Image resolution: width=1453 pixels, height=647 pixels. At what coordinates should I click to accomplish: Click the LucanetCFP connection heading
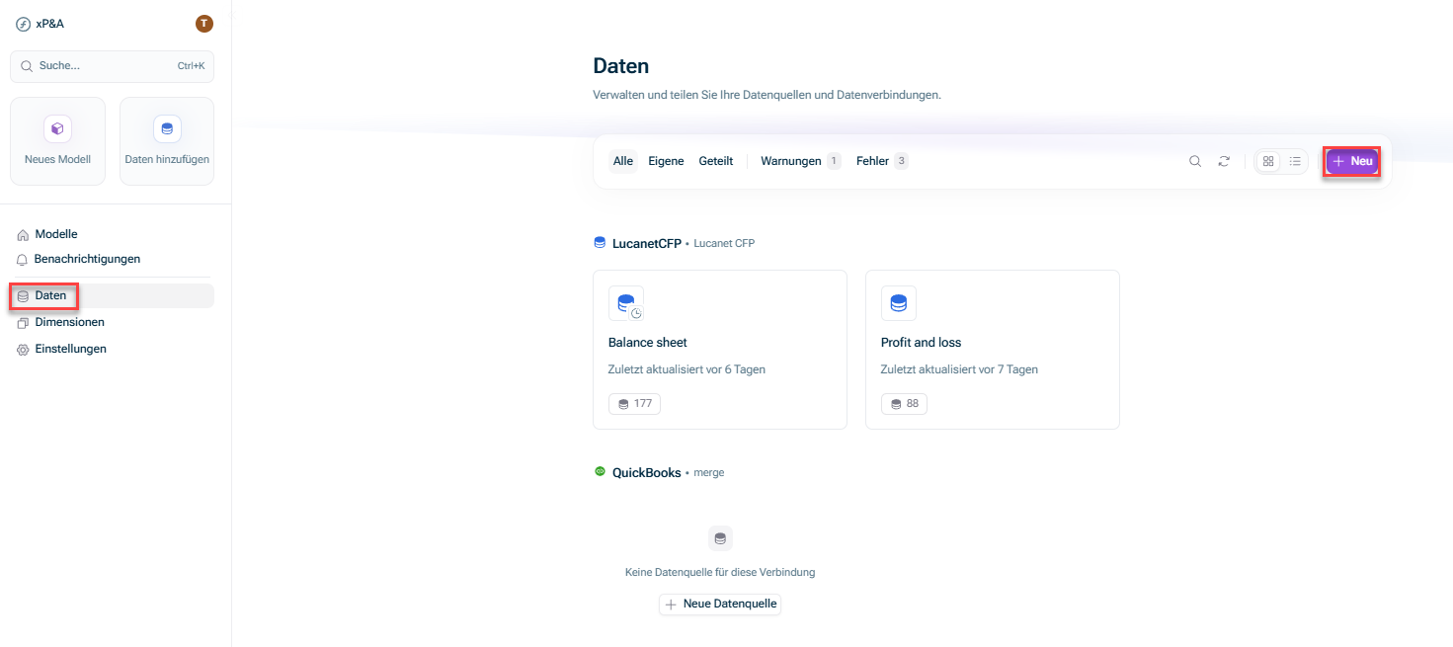click(x=647, y=243)
